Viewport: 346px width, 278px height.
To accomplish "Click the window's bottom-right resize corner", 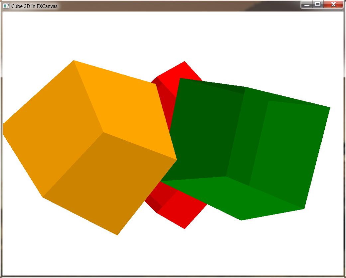I will pos(344,276).
